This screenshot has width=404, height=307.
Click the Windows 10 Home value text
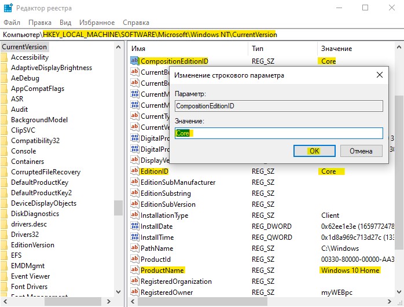tap(350, 270)
